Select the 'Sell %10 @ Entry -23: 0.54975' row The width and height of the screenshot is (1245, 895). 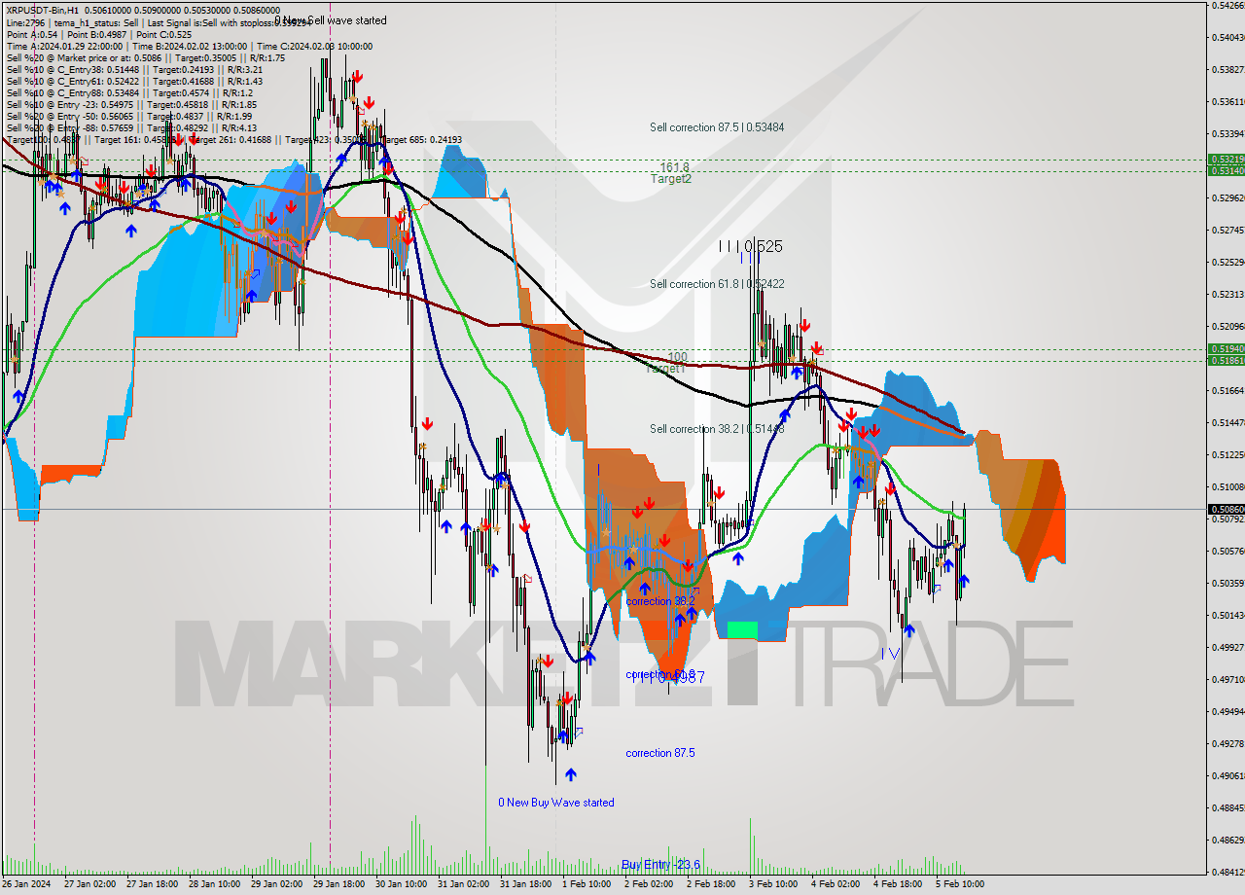pyautogui.click(x=130, y=104)
